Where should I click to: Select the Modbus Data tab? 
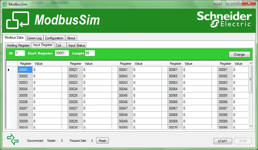pos(14,37)
